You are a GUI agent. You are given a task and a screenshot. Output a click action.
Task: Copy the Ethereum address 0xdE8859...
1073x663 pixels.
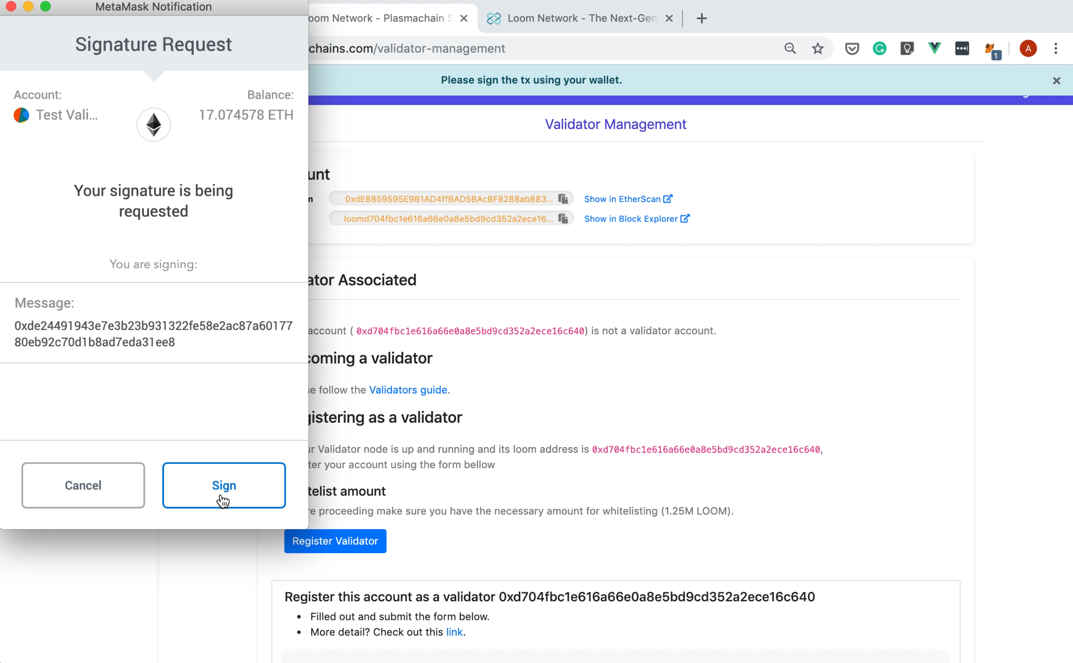pos(563,199)
